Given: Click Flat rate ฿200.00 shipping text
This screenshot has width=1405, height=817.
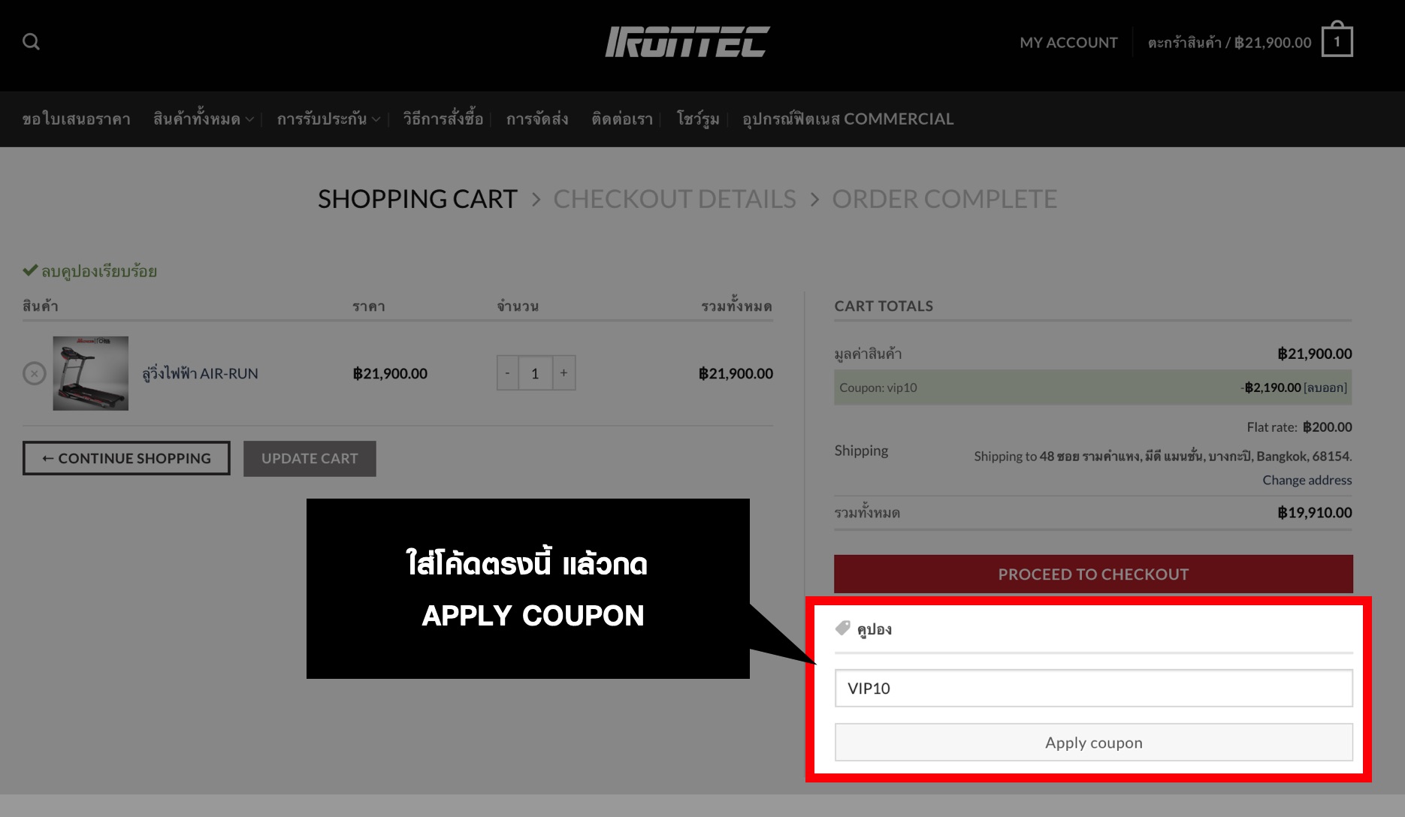Looking at the screenshot, I should pyautogui.click(x=1299, y=427).
